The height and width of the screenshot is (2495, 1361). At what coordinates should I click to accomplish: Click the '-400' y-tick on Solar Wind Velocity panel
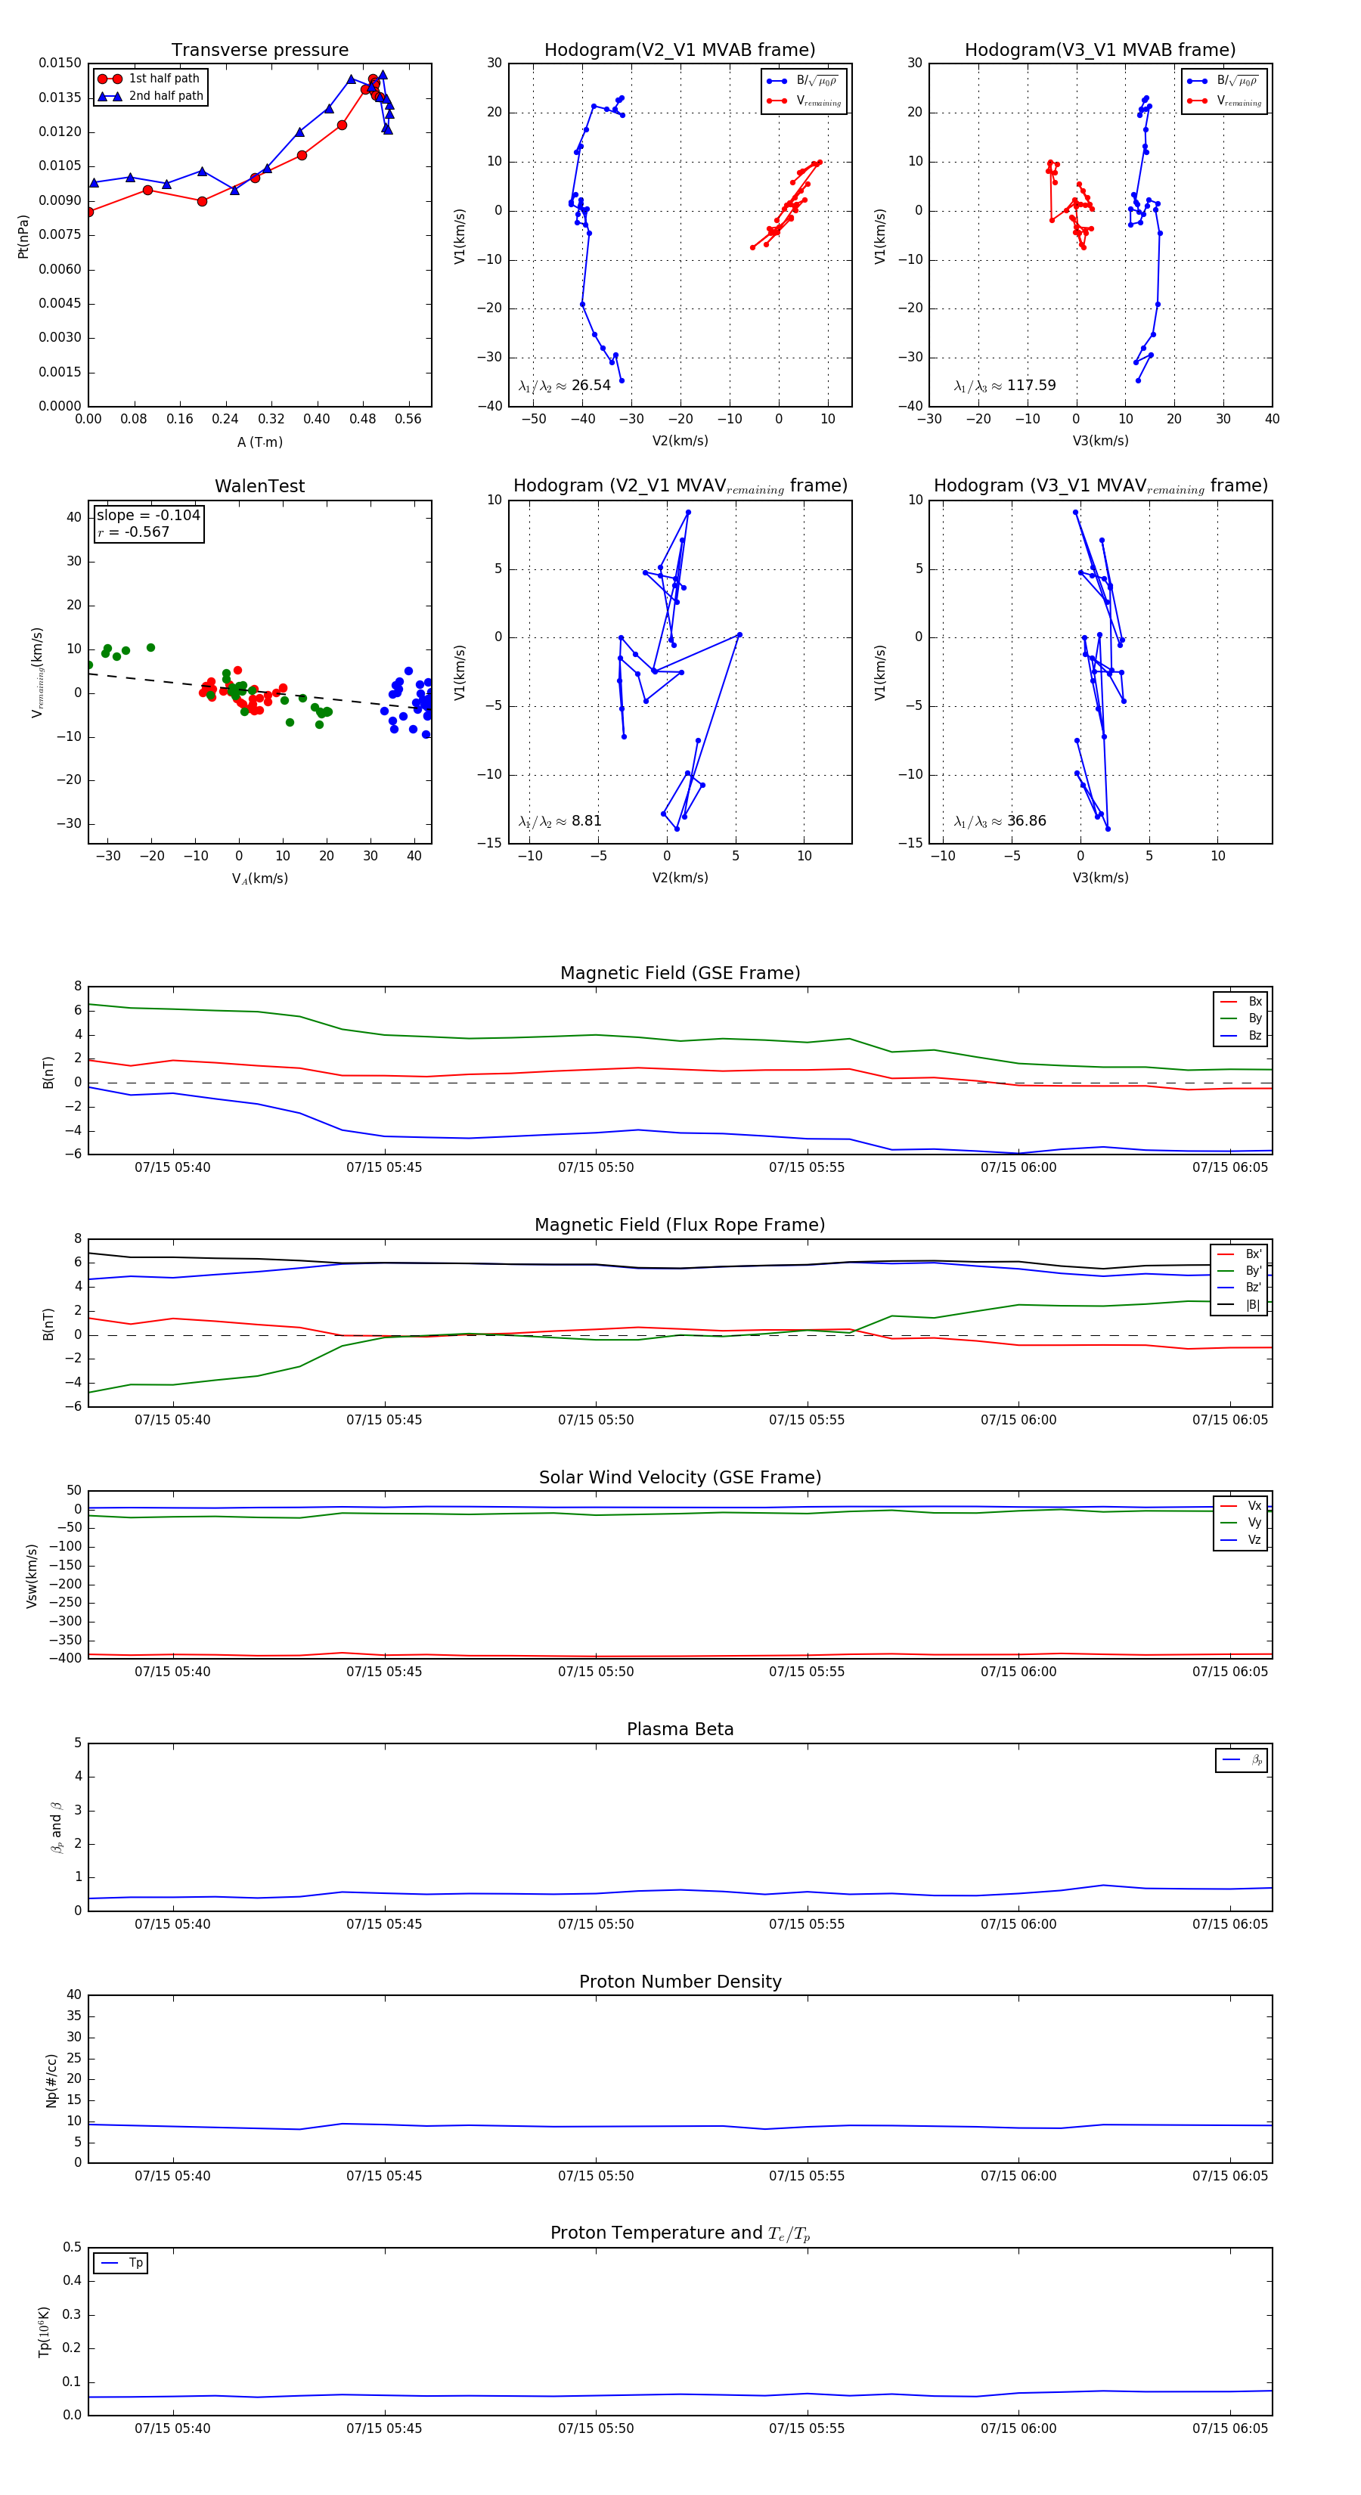point(65,1658)
